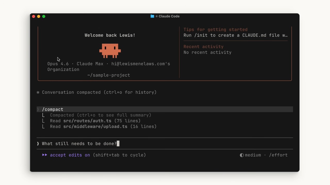Click the Tips for getting started heading
The height and width of the screenshot is (185, 330).
click(x=216, y=30)
